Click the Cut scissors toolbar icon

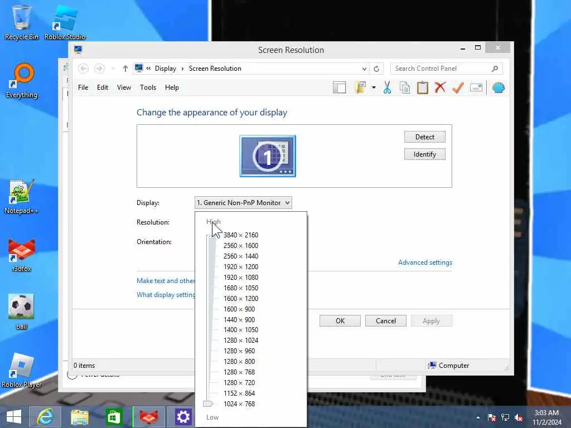(x=387, y=87)
